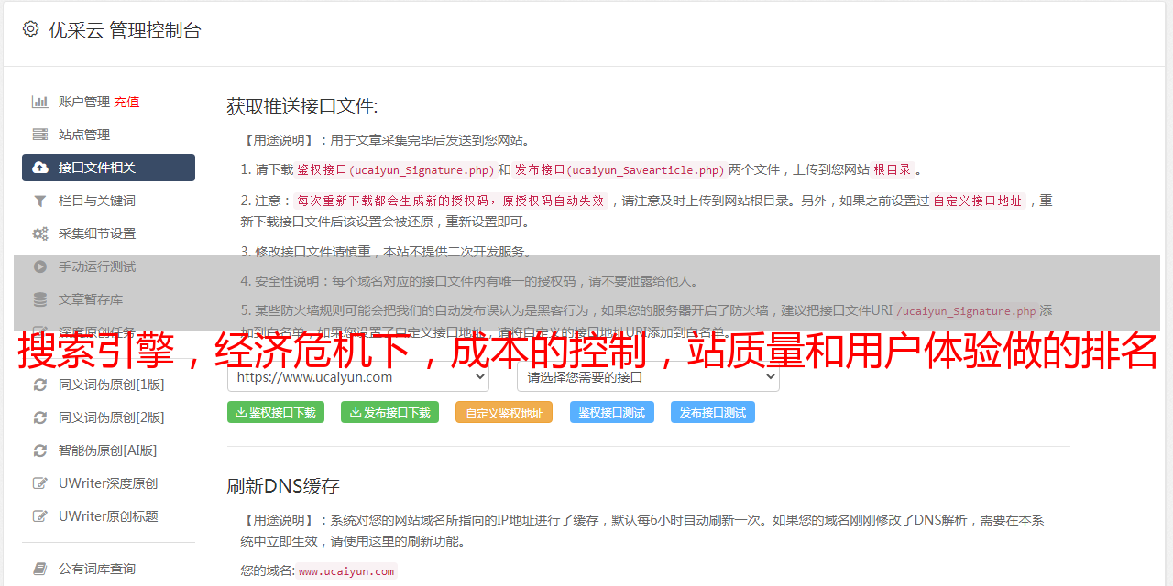Click the gear icon beside 优采云 title
Screen dimensions: 1173x586
30,29
